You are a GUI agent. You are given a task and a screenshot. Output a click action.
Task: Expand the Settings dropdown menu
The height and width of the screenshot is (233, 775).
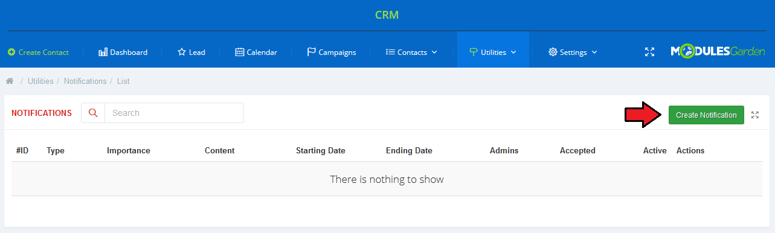pyautogui.click(x=573, y=53)
